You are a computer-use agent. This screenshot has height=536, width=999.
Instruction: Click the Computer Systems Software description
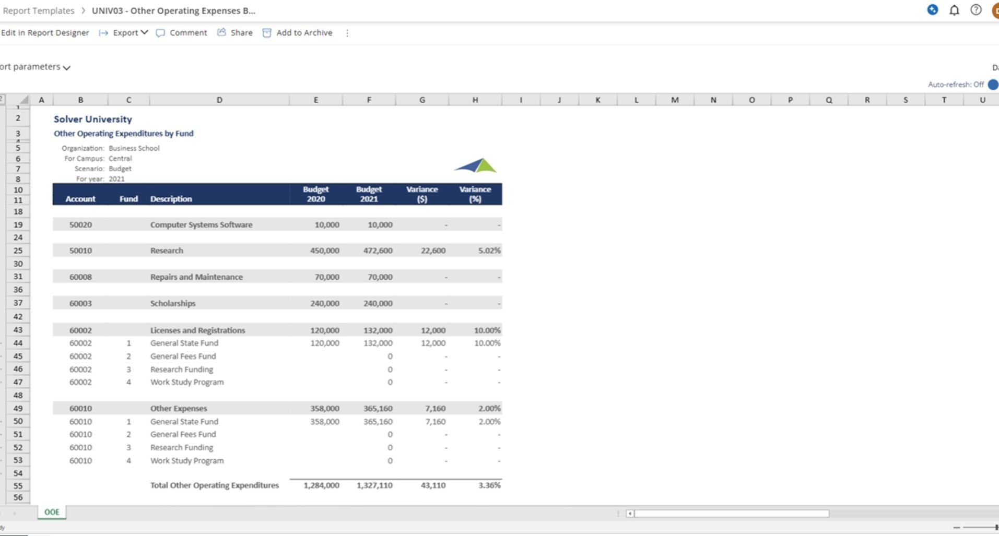click(x=201, y=224)
